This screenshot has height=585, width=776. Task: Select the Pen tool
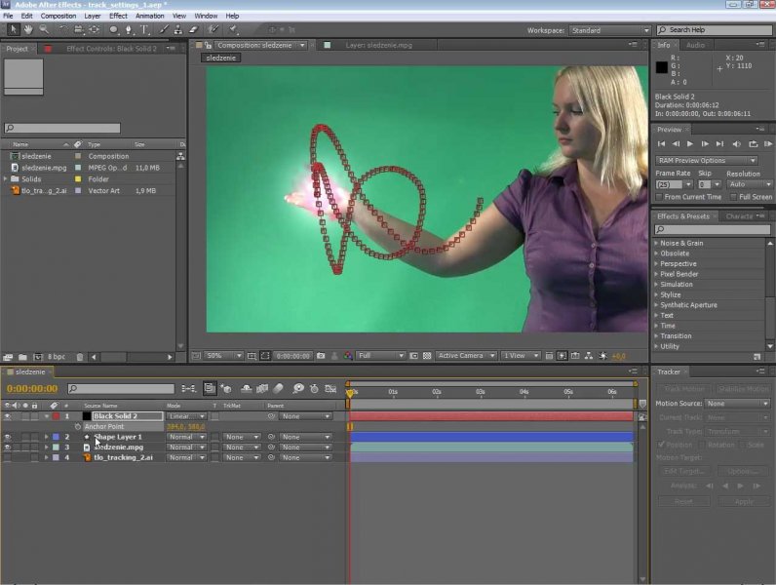click(x=130, y=30)
